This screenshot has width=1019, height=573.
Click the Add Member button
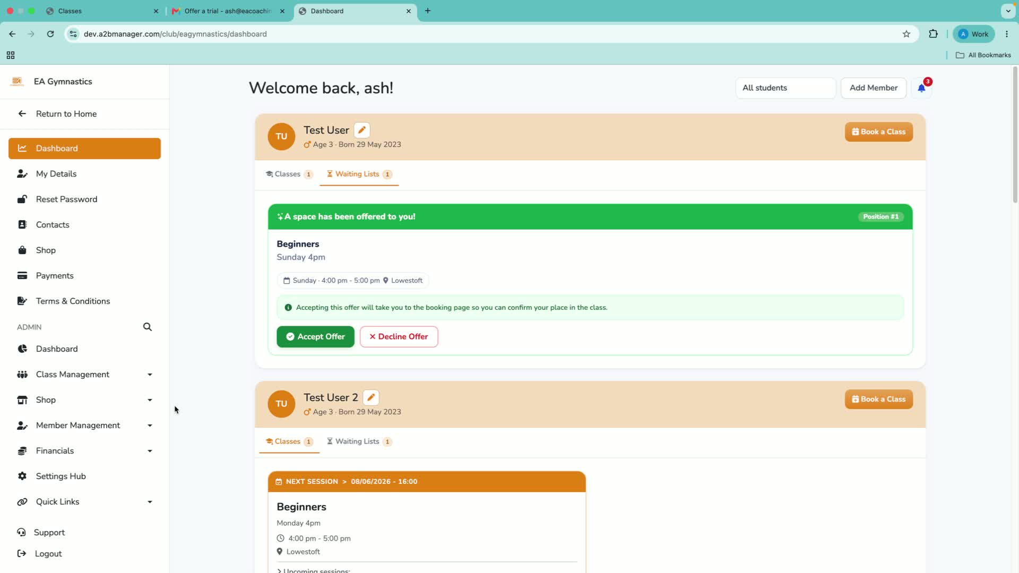coord(874,88)
